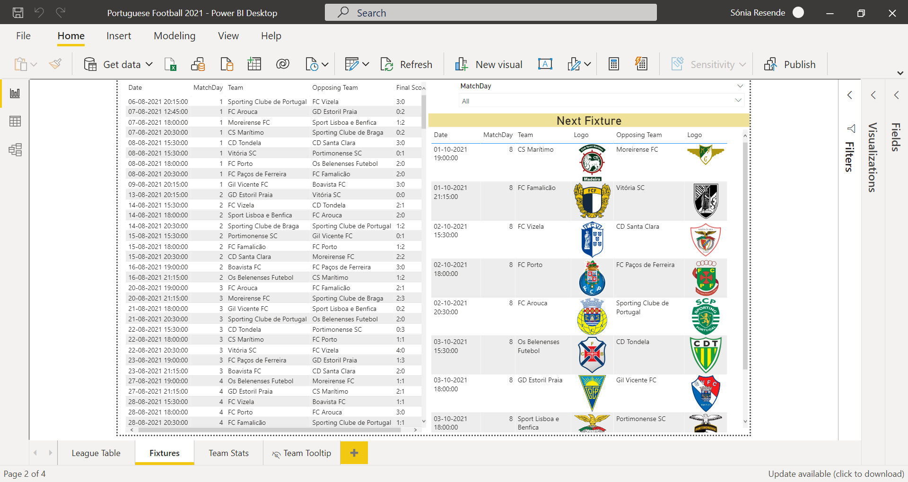
Task: Open the Transform data editor
Action: pyautogui.click(x=352, y=64)
